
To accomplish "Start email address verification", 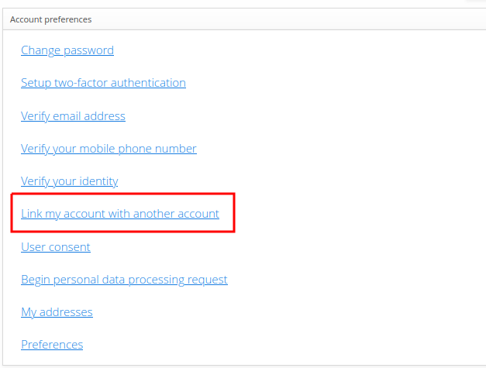I will click(x=73, y=116).
